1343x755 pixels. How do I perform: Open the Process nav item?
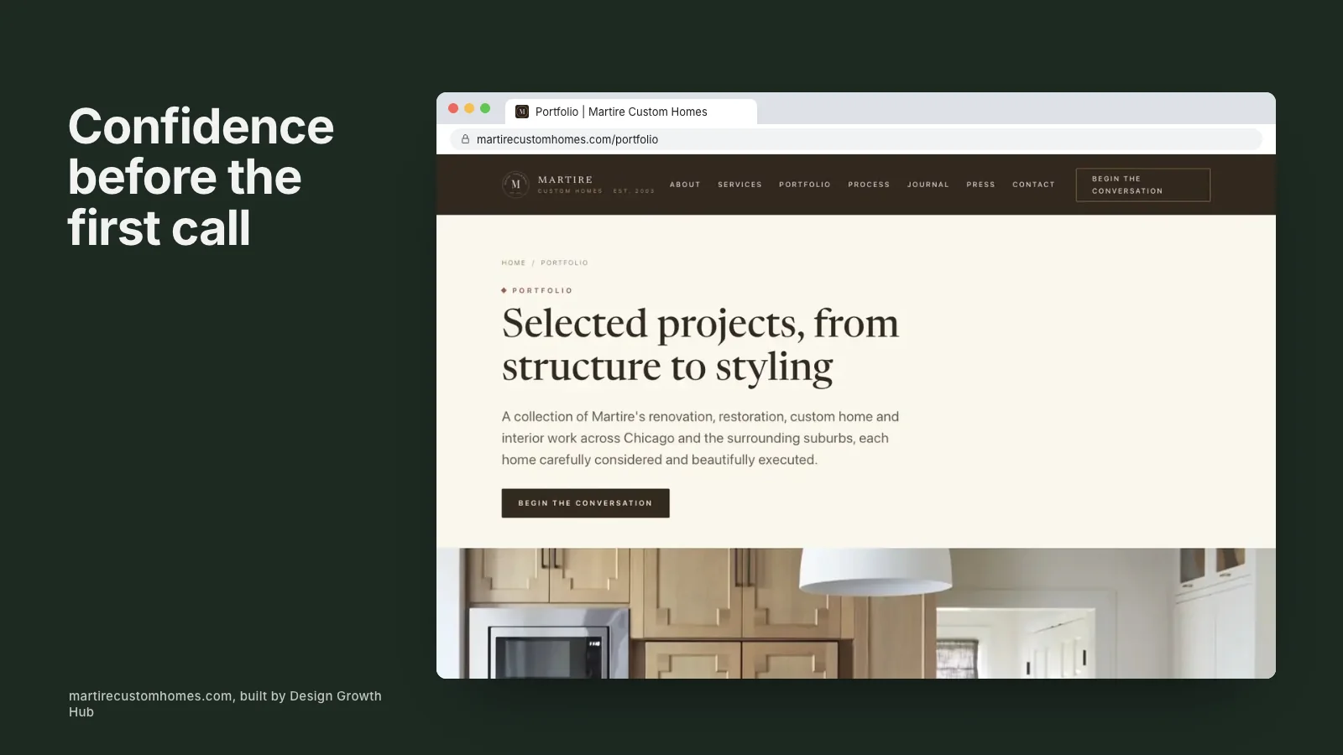pos(869,185)
